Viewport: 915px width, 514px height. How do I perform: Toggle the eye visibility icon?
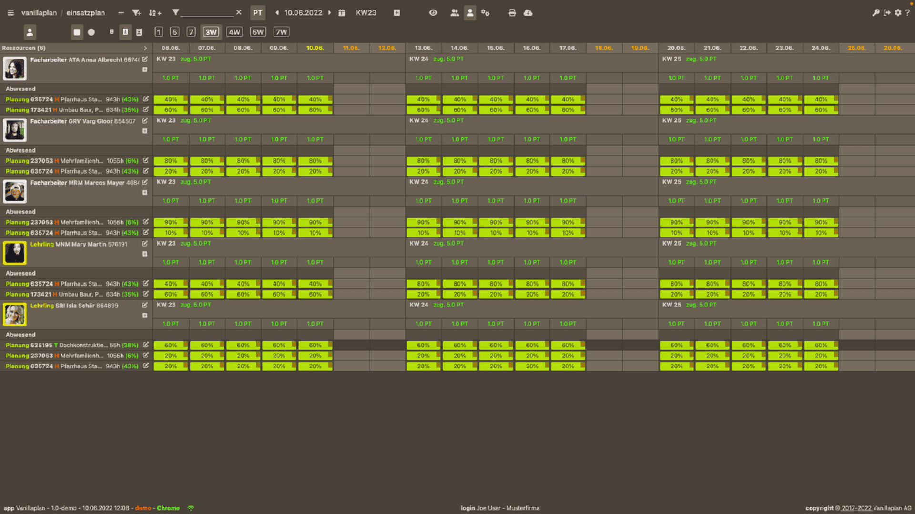point(433,13)
